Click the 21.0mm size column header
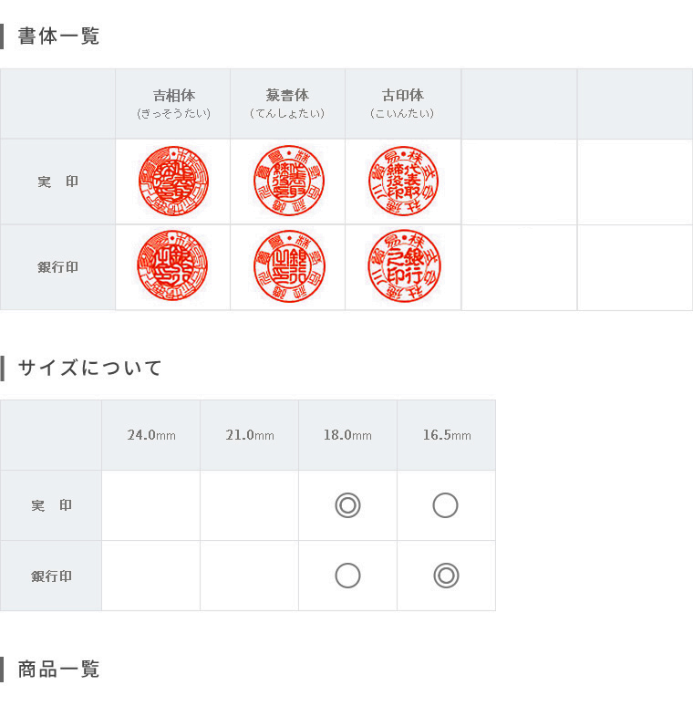This screenshot has width=693, height=706. pyautogui.click(x=250, y=435)
